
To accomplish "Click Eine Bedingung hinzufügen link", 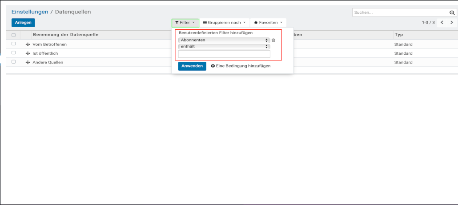I will 241,66.
